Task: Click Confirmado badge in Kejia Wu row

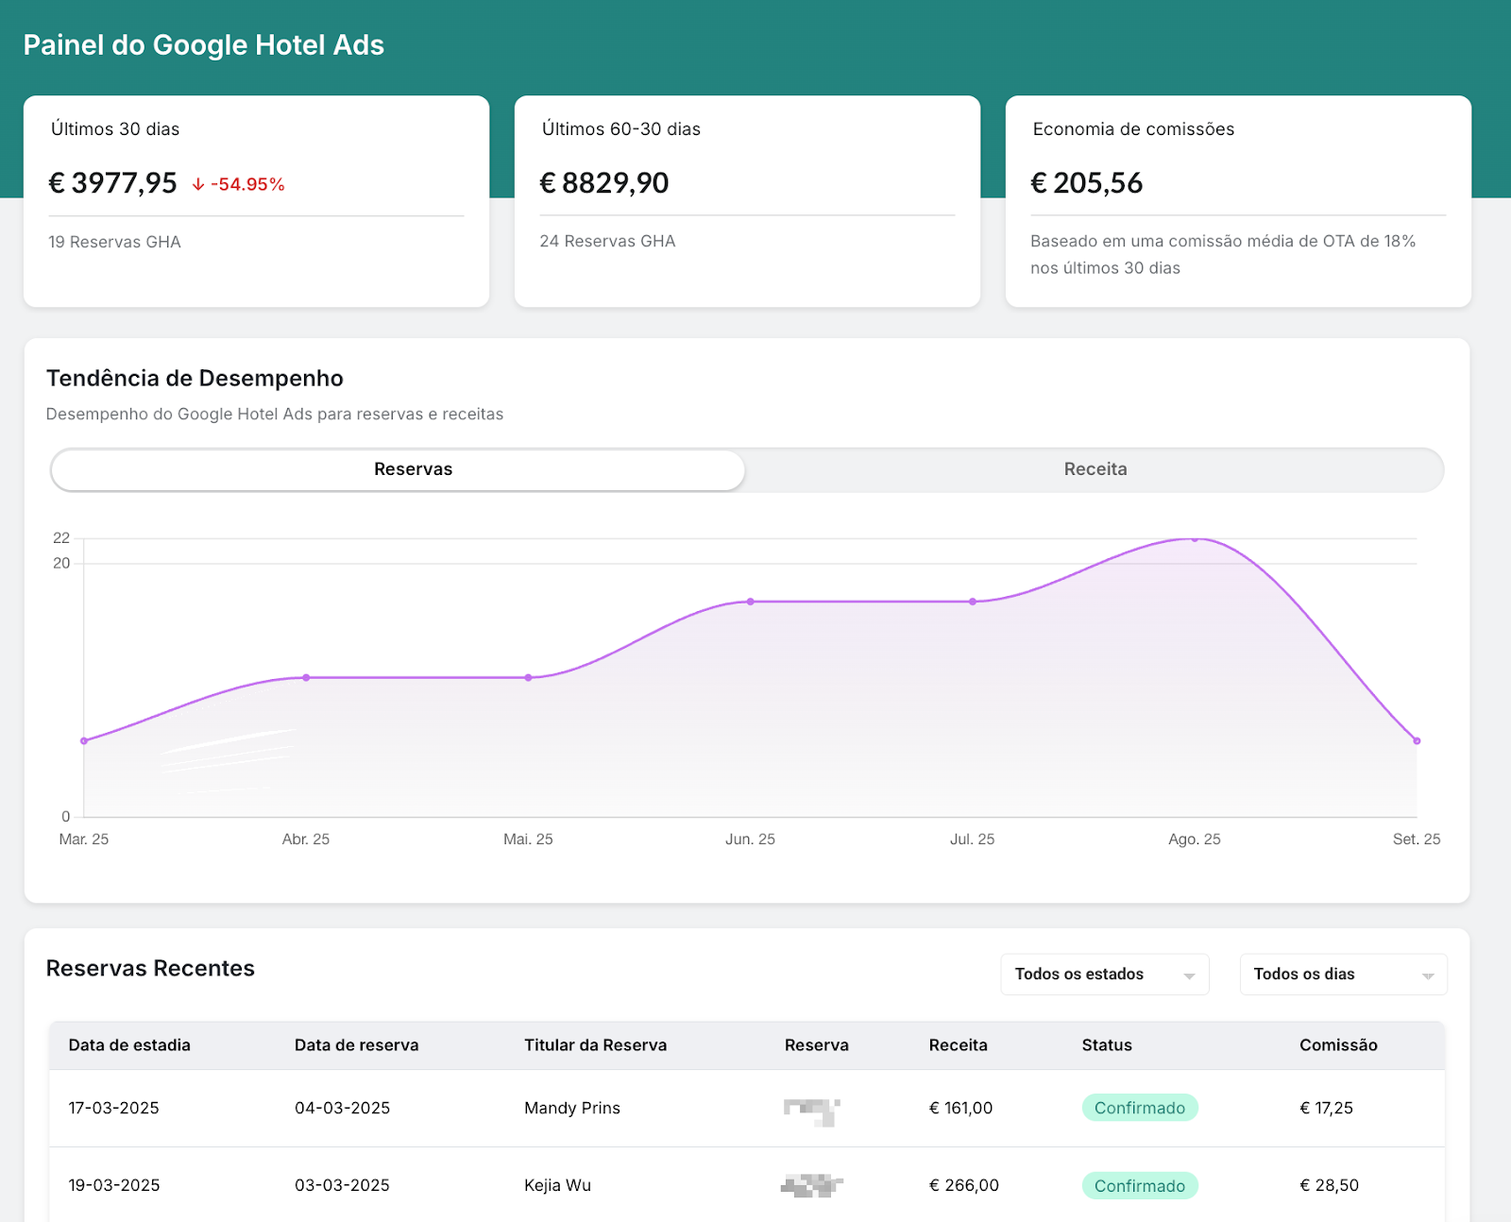Action: pos(1140,1186)
